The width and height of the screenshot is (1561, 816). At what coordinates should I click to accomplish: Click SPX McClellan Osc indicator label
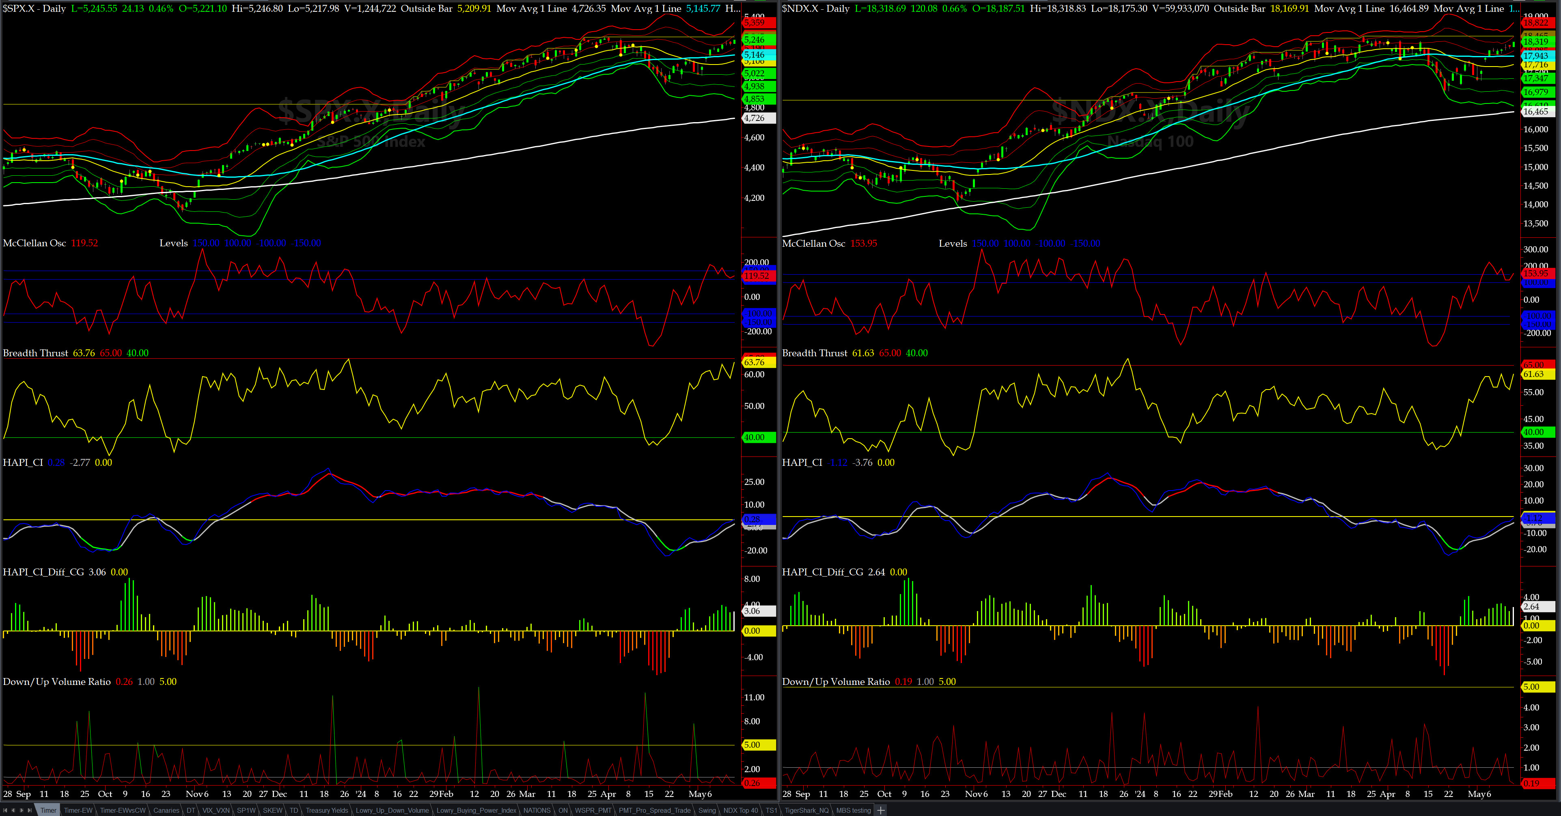point(34,243)
